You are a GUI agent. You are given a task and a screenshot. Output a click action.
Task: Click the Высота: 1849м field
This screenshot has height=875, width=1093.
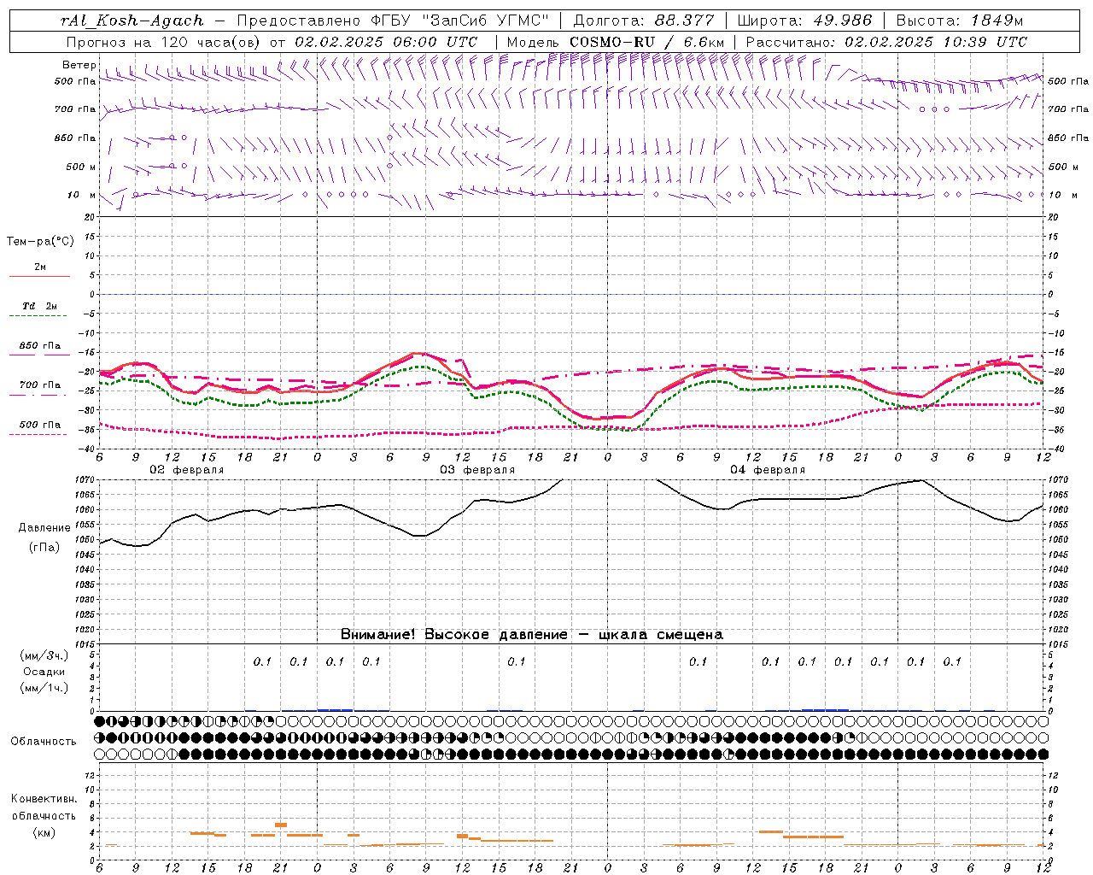tap(960, 21)
